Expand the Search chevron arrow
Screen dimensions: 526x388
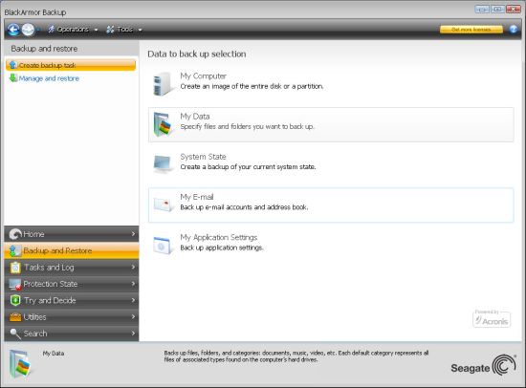coord(133,333)
